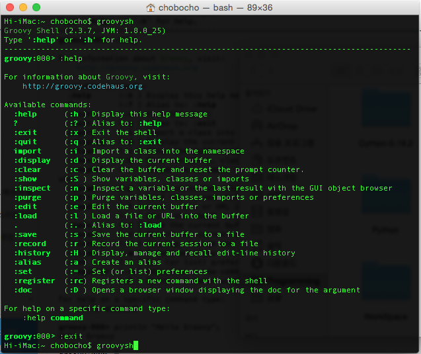Screen dimensions: 421x354
Task: Click the home folder icon in title bar
Action: [151, 7]
